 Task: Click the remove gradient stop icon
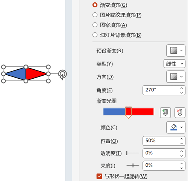180,112
